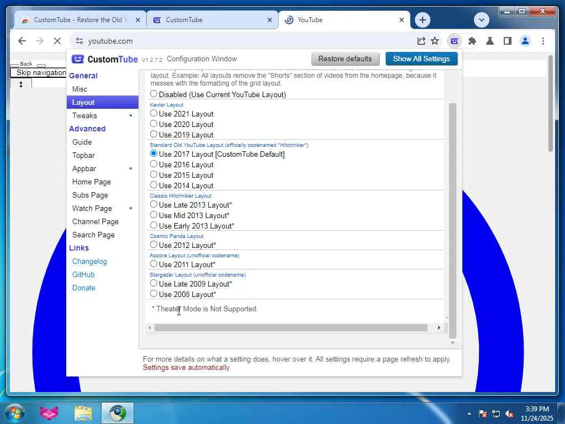Select Use 2014 Layout
The image size is (565, 424).
153,185
